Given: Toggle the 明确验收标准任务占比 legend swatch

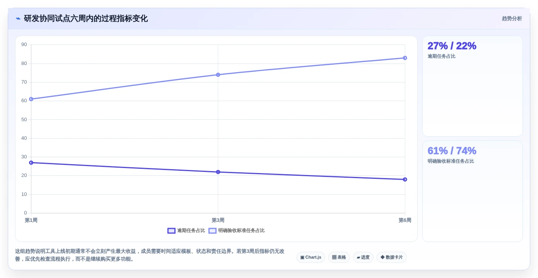Looking at the screenshot, I should [212, 231].
